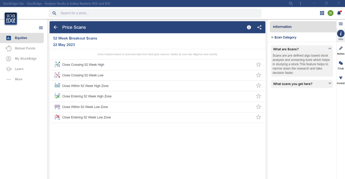Collapse the 'What are Scans?' section
This screenshot has height=179, width=345.
tap(330, 49)
